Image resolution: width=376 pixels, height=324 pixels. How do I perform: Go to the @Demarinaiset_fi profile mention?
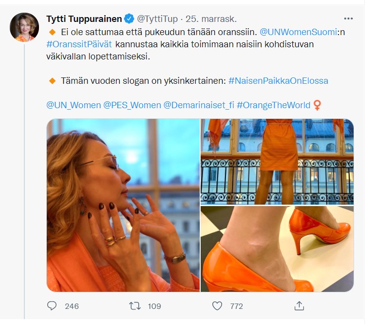198,105
